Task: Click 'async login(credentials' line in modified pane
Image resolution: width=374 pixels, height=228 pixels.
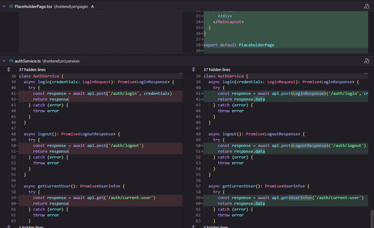Action: coord(284,82)
